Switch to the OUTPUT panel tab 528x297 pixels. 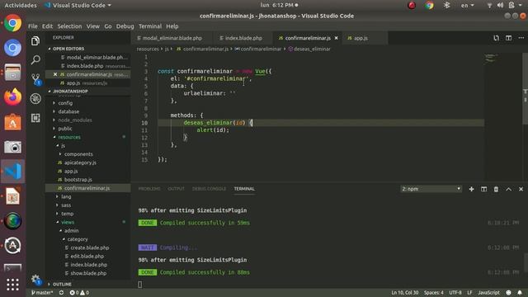point(176,189)
